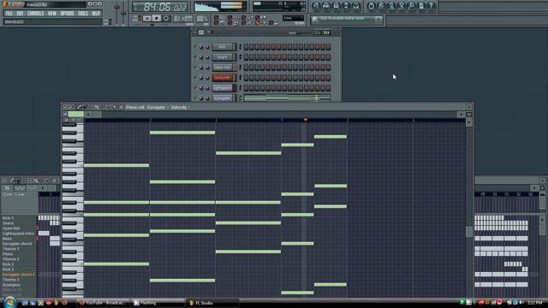
Task: Open the piano roll Velocity dropdown
Action: (181, 107)
